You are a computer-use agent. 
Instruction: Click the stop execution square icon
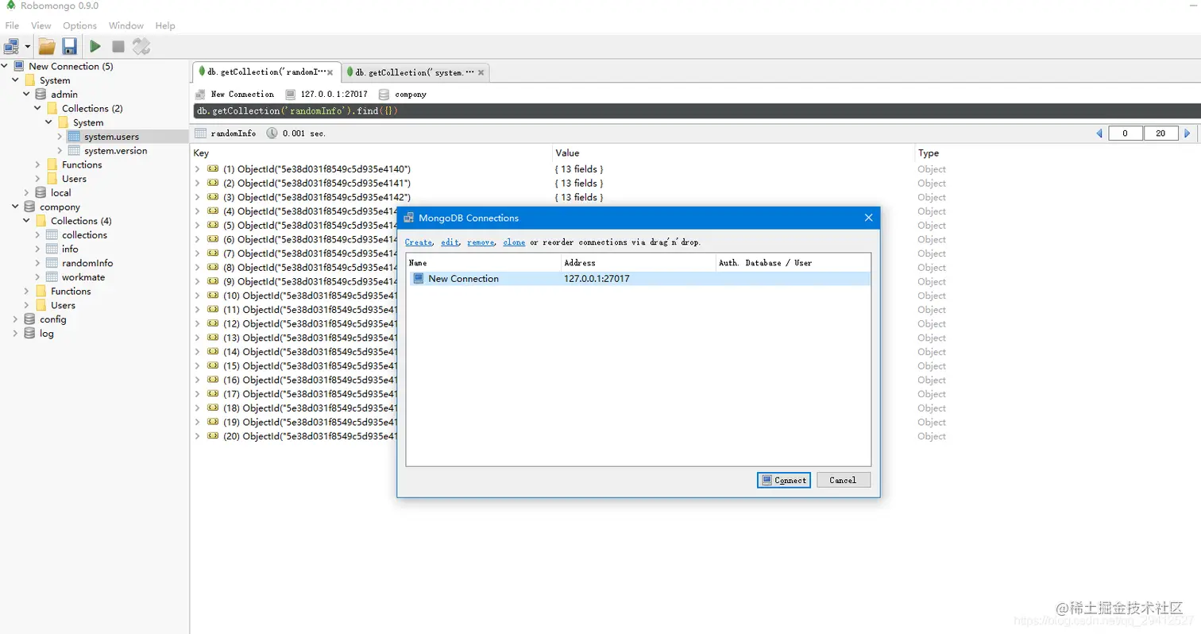tap(118, 46)
